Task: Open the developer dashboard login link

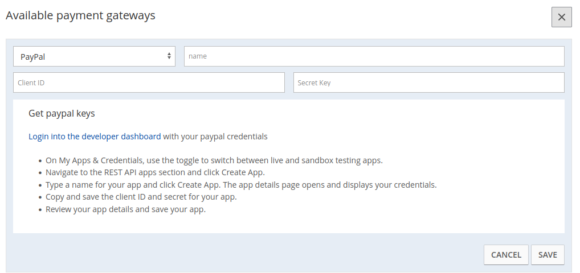Action: click(95, 136)
